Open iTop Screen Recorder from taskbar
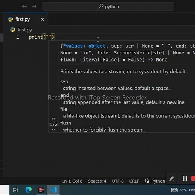The width and height of the screenshot is (195, 195). coord(41,190)
